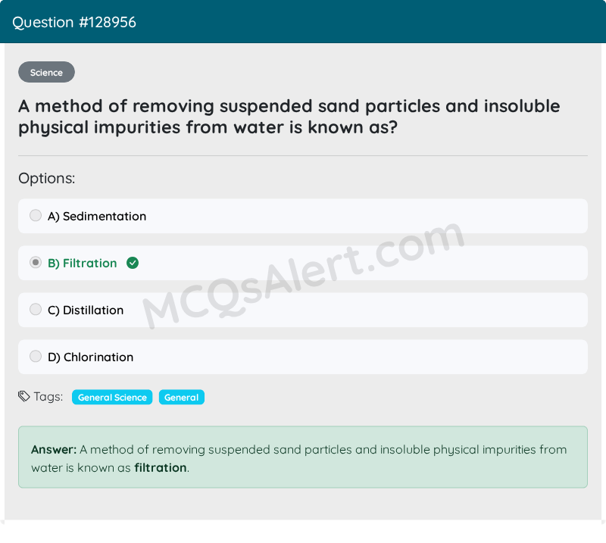Viewport: 606px width, 543px height.
Task: Click the Tags: label text
Action: click(48, 397)
